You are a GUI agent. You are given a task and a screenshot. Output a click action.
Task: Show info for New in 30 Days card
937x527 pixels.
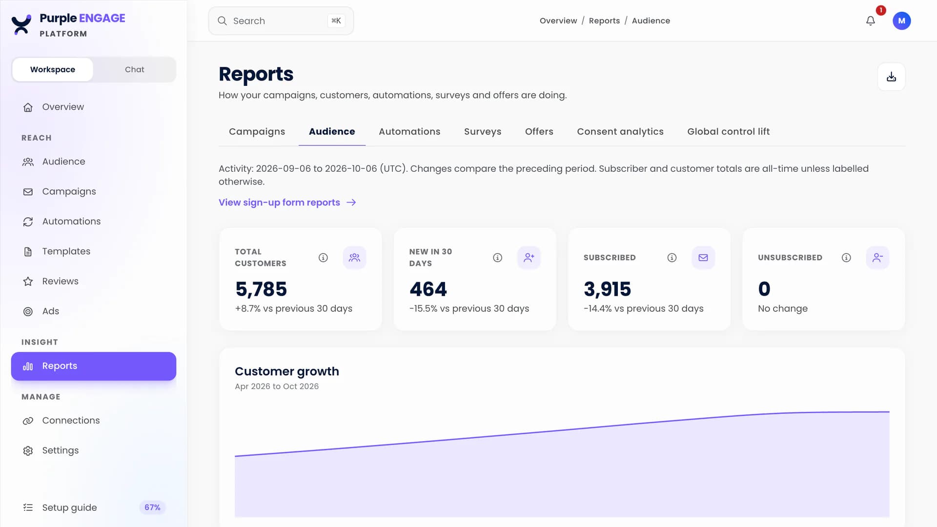[497, 258]
